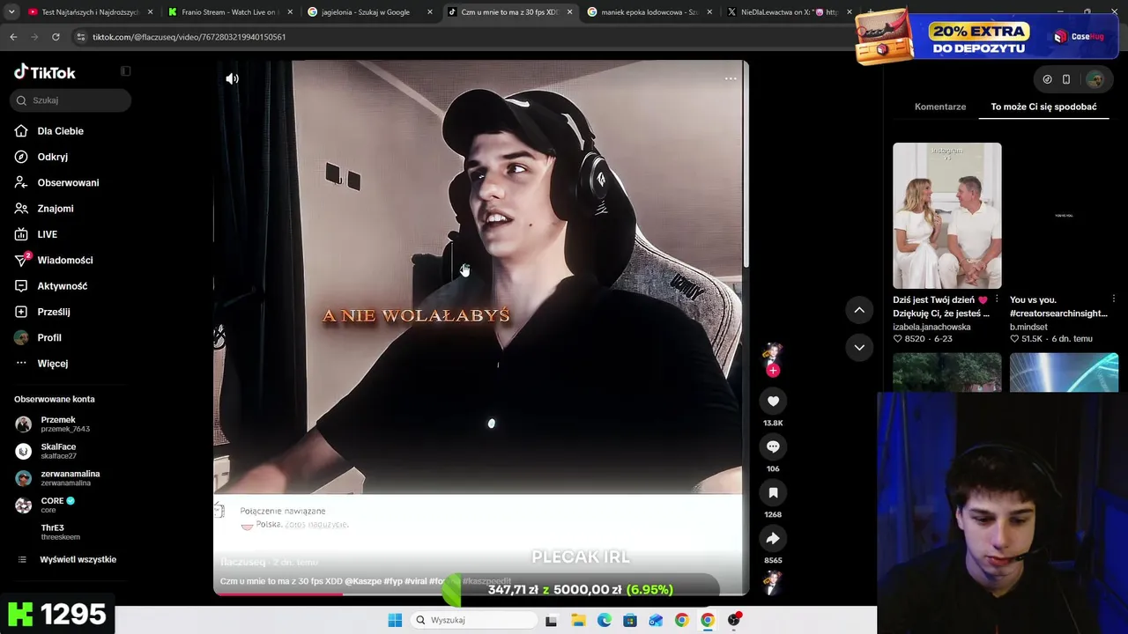Open the Profil page
Viewport: 1128px width, 634px height.
[x=48, y=337]
